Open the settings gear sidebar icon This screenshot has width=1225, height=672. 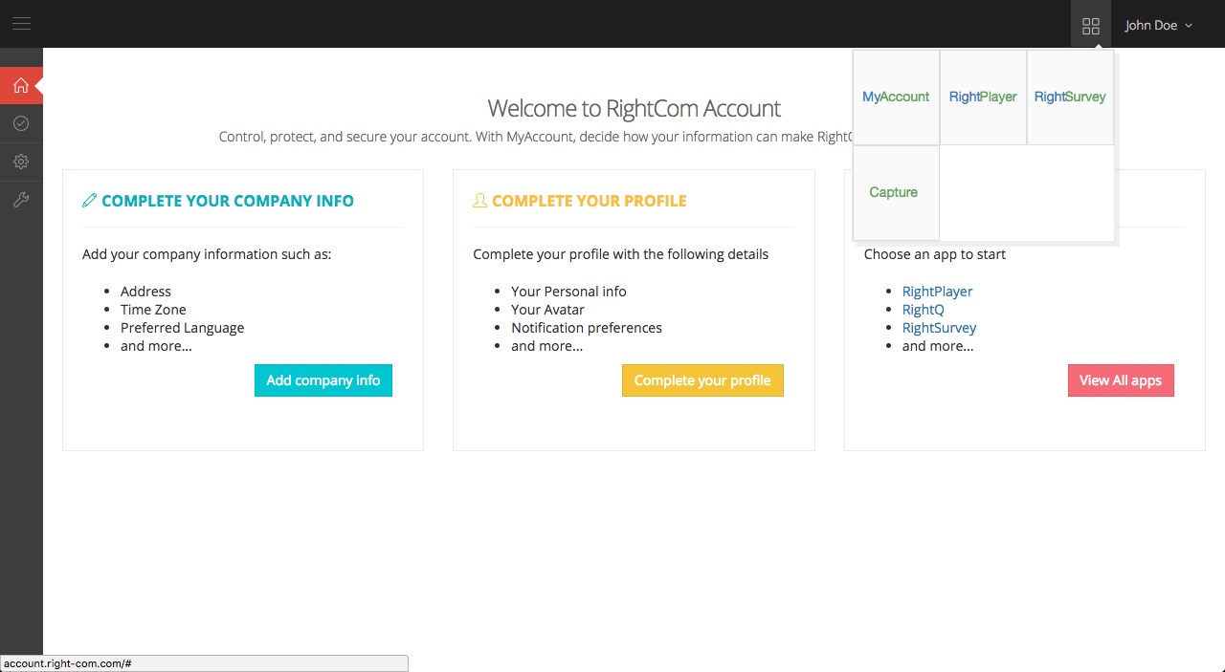point(21,162)
